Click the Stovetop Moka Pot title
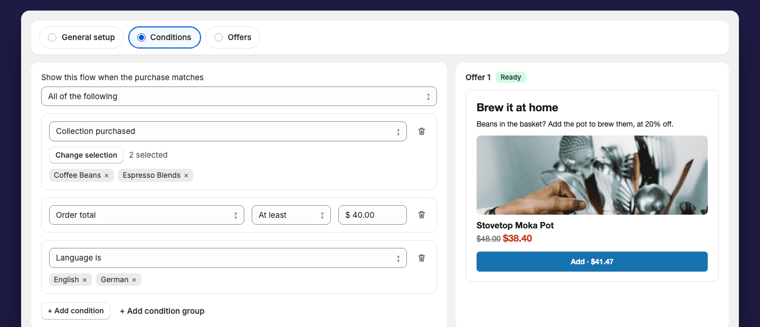The image size is (760, 327). pyautogui.click(x=515, y=225)
